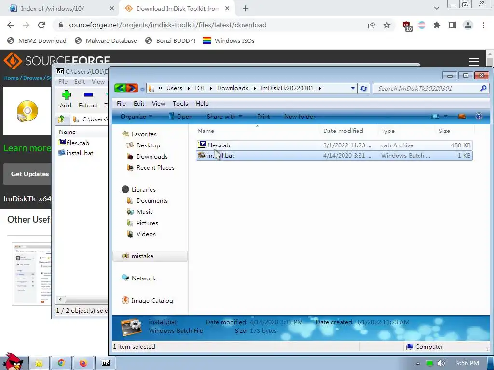494x370 pixels.
Task: Click the green back arrow in Explorer
Action: click(120, 88)
